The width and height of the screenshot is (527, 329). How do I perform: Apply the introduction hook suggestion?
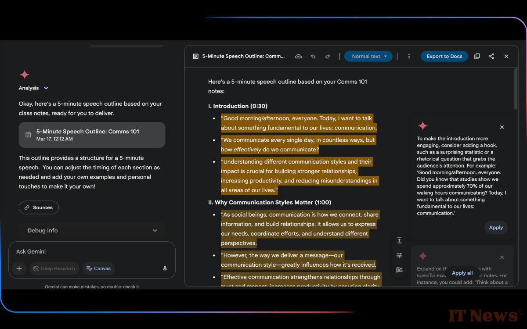(496, 228)
